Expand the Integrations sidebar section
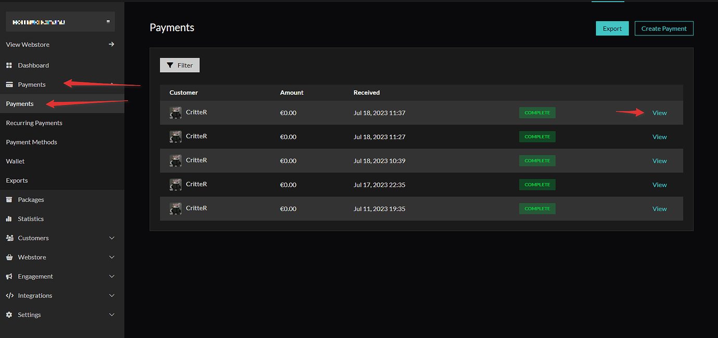This screenshot has width=718, height=338. pos(111,295)
